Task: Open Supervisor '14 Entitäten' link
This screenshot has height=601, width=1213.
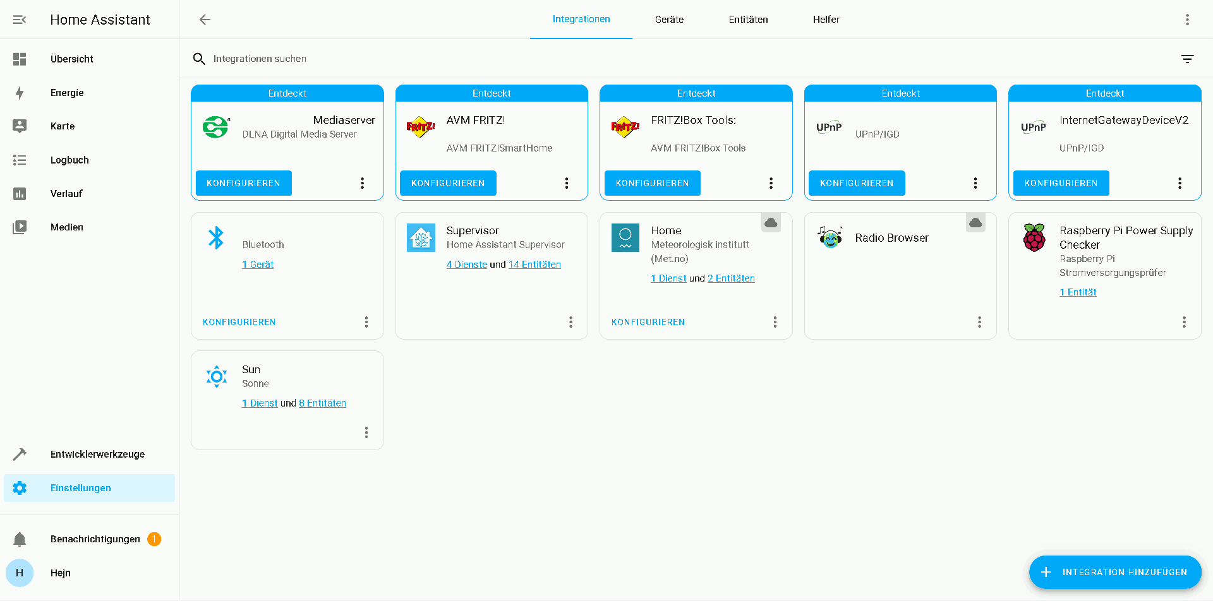Action: 534,265
